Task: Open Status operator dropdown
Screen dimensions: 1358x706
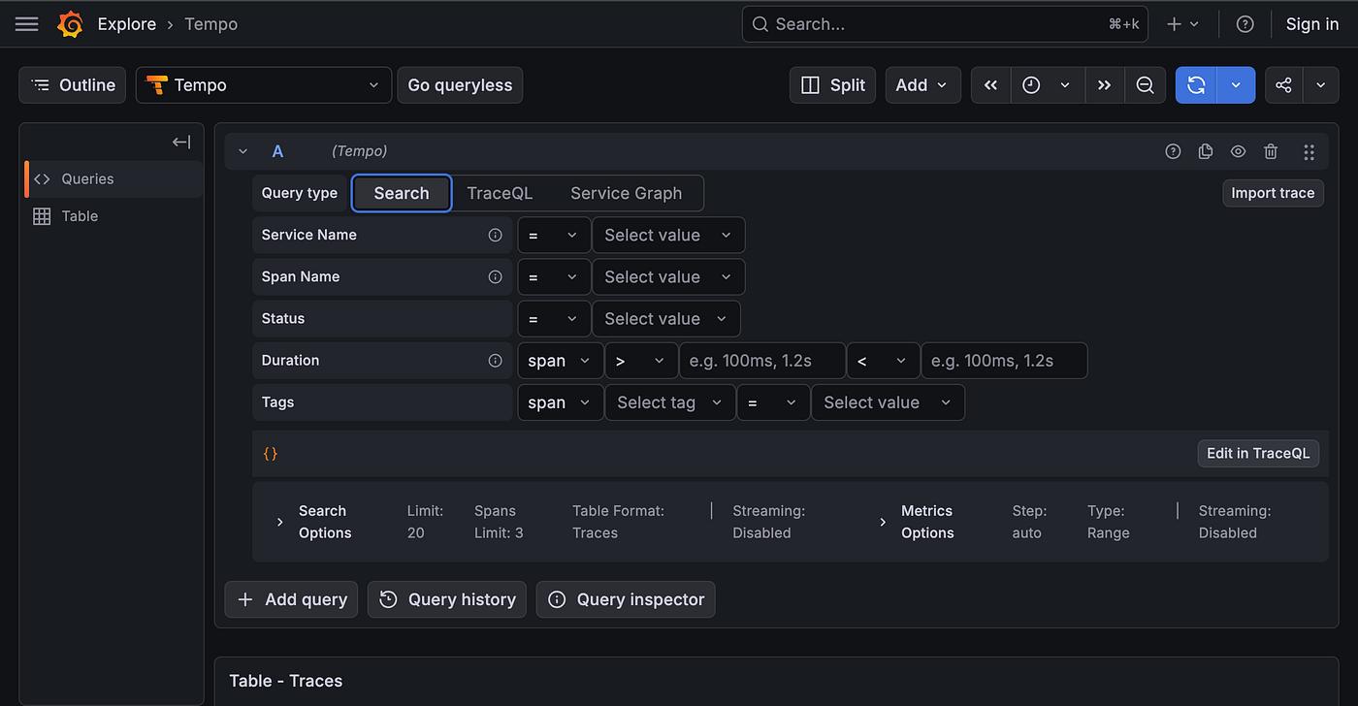Action: coord(554,318)
